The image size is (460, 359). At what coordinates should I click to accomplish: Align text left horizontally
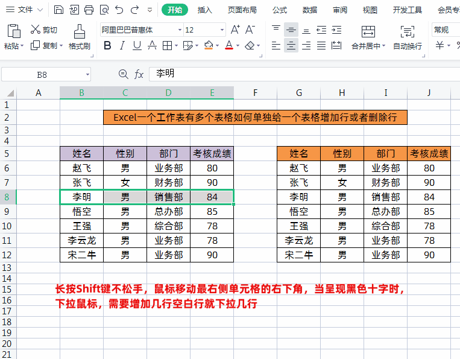coord(276,45)
